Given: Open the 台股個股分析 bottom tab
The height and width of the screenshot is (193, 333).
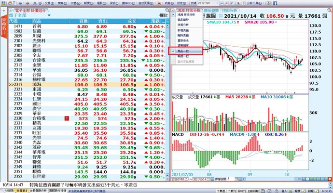Looking at the screenshot, I should click(38, 191).
